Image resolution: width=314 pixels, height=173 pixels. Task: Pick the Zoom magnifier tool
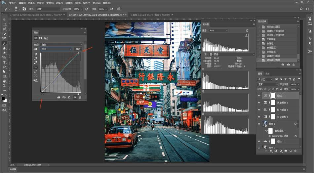(4, 86)
